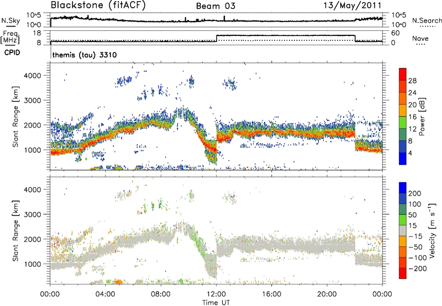
Task: Click the left '10^5' noise axis value
Action: [34, 15]
